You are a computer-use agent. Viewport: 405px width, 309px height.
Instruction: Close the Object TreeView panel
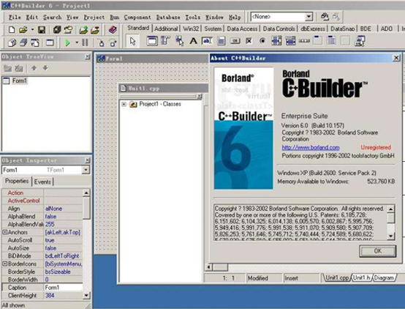pos(87,56)
